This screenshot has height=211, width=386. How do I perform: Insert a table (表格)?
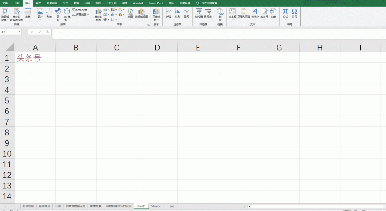28,13
